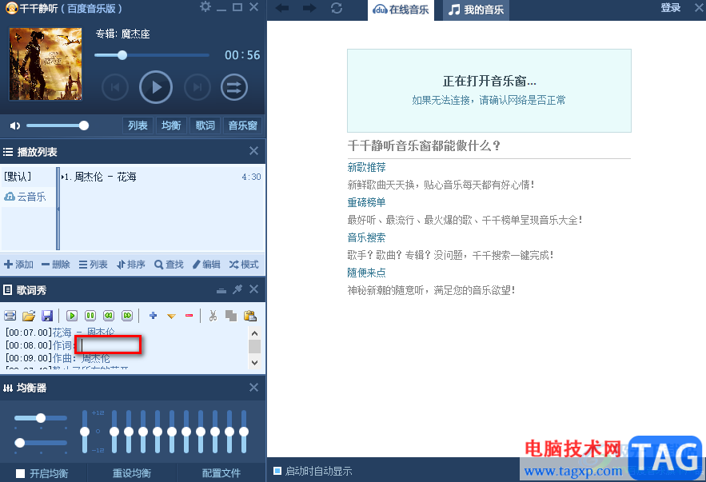Open the 删除 menu in playlist
The width and height of the screenshot is (706, 482).
pos(55,265)
